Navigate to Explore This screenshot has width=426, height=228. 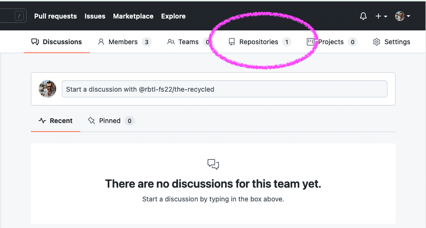tap(173, 16)
